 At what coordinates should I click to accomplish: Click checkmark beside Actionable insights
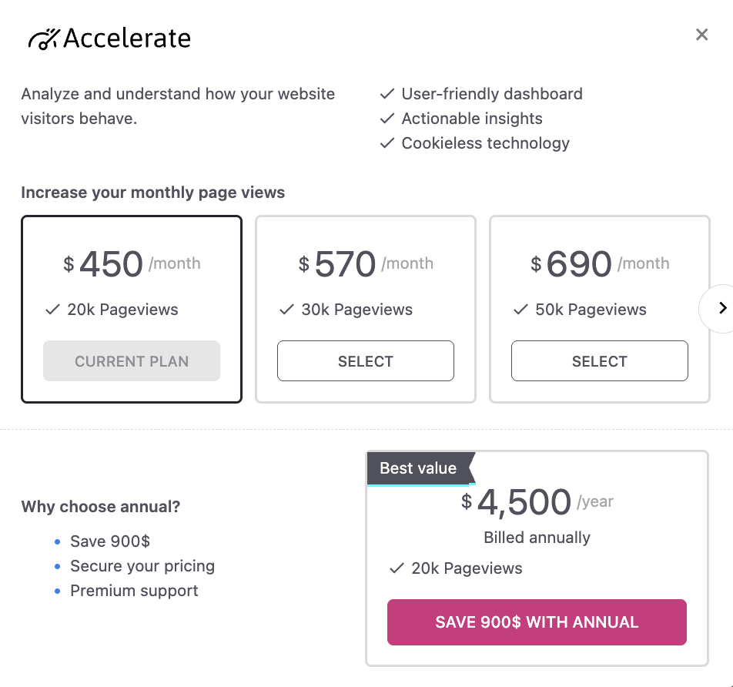click(387, 119)
